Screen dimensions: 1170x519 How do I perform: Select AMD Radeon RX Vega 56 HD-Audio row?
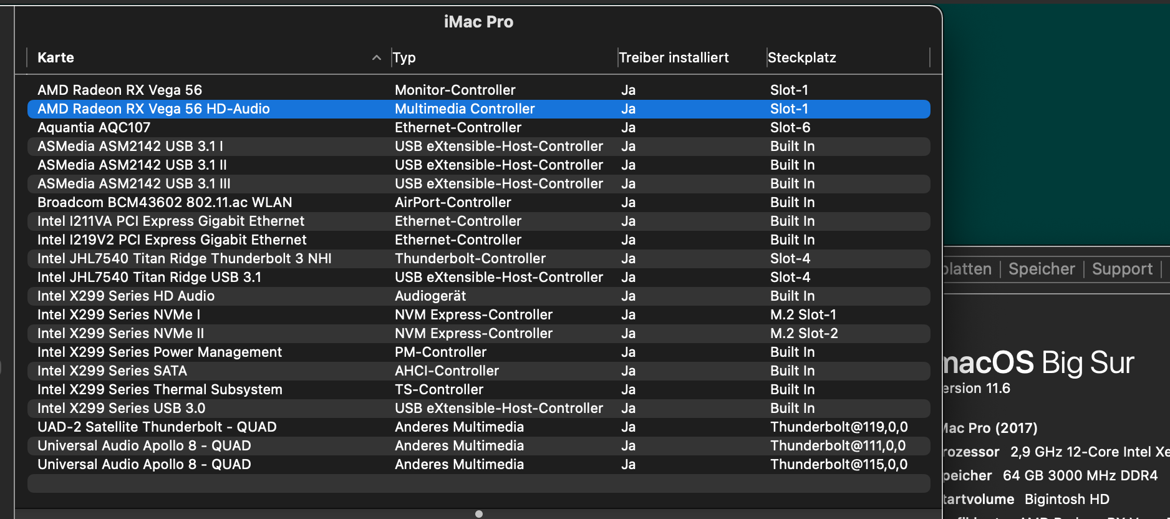click(x=478, y=109)
